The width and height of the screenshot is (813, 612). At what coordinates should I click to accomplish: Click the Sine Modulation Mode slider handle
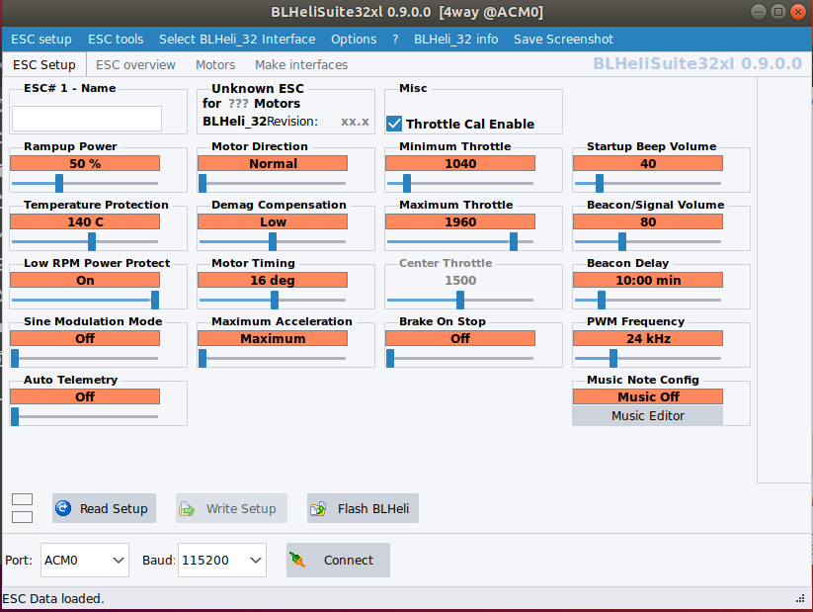[15, 358]
